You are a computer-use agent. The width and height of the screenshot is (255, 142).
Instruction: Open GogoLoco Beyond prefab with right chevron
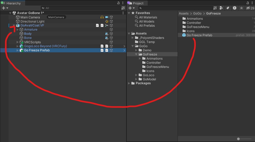coord(124,46)
